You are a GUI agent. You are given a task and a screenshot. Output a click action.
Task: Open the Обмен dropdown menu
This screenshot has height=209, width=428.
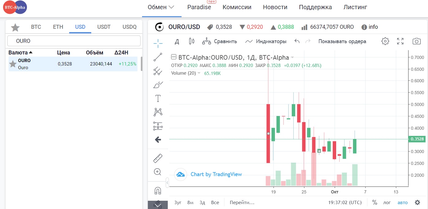tap(161, 7)
